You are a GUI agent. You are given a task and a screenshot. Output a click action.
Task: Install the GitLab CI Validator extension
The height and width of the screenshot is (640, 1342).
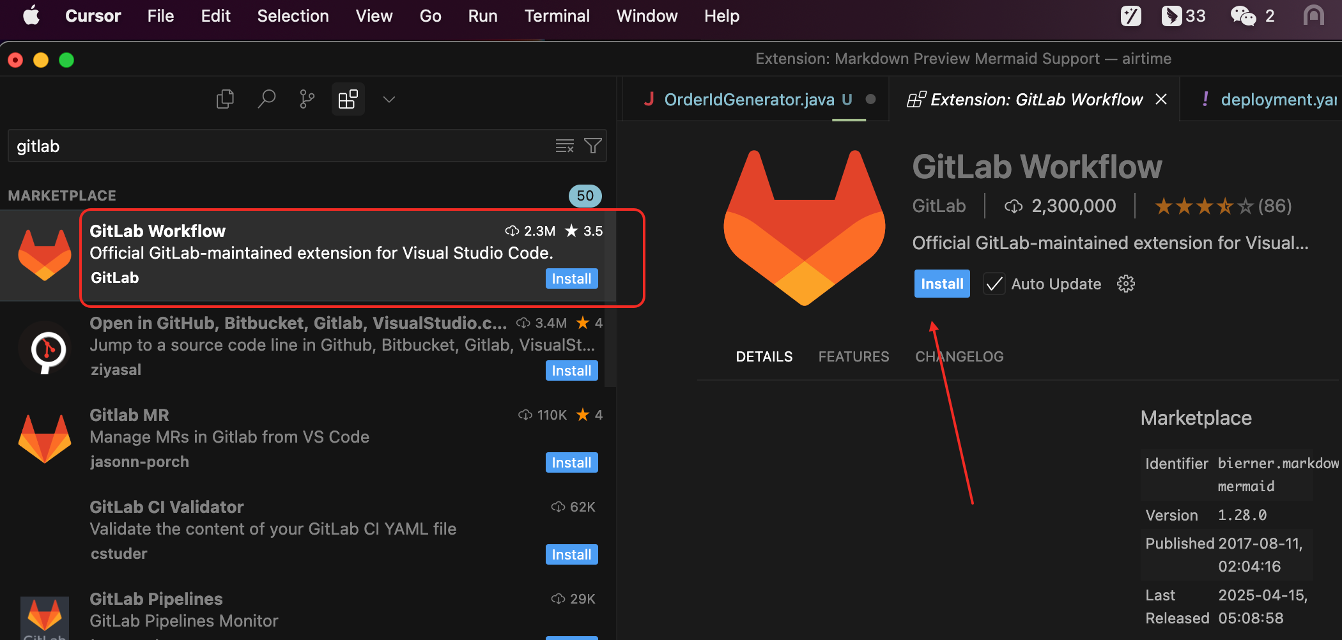point(571,554)
